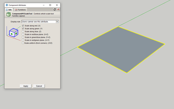
Task: Click the refresh icon in Component Attributes
Action: click(x=55, y=9)
